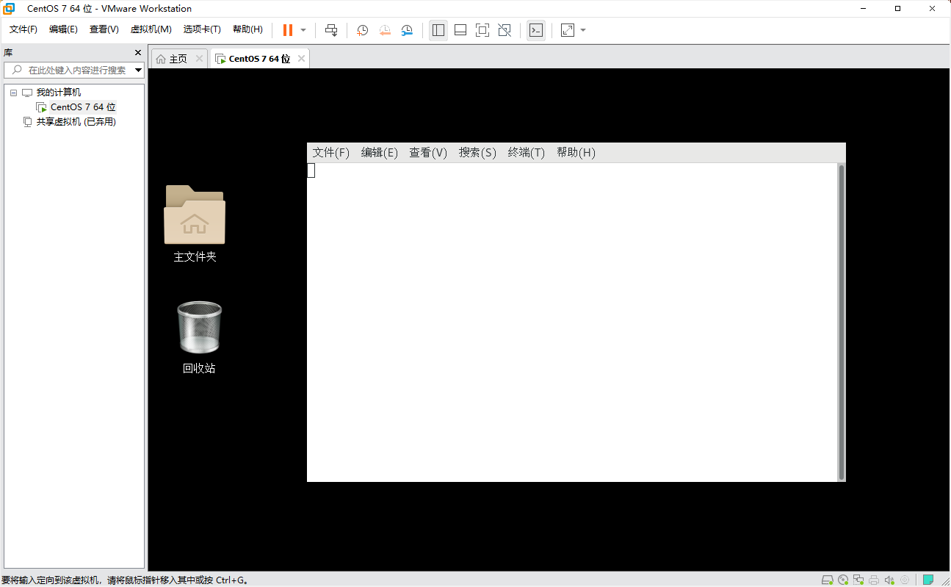
Task: Open the terminal 终端(T) menu
Action: (x=527, y=153)
